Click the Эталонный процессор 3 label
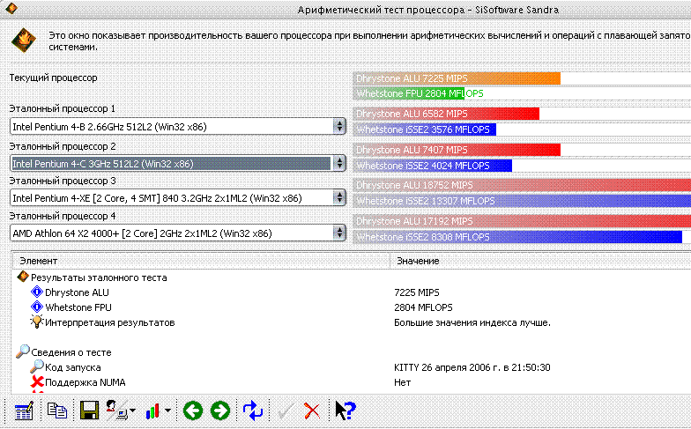 pyautogui.click(x=63, y=181)
